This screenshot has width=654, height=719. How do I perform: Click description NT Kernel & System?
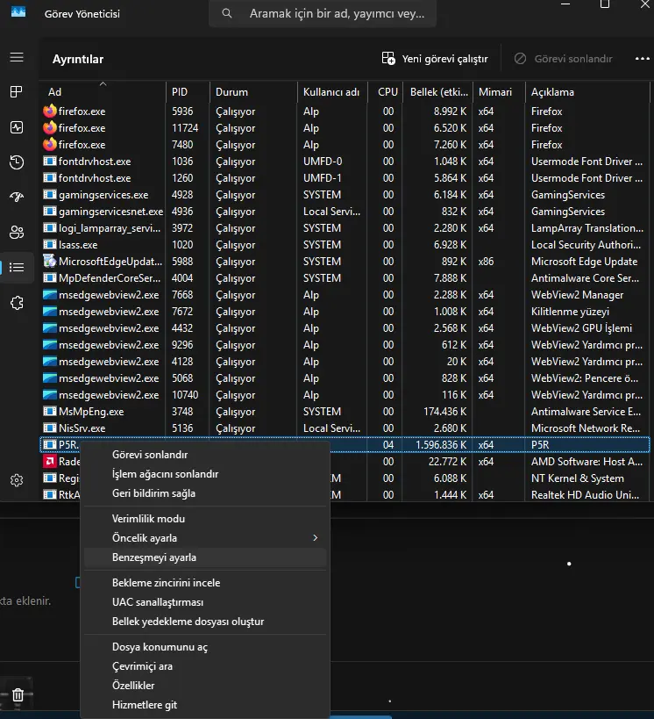click(578, 478)
